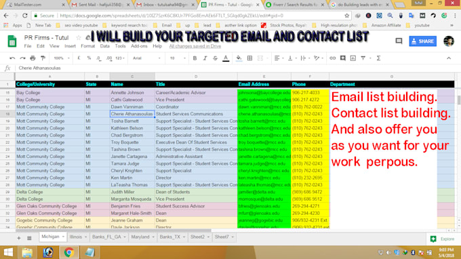The height and width of the screenshot is (259, 461).
Task: Select the 'Delta College' cell in row 29
Action: [x=49, y=192]
